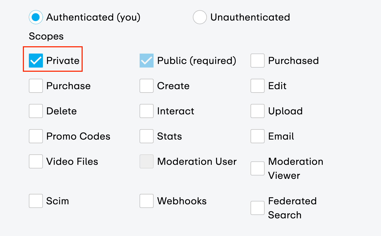The width and height of the screenshot is (381, 236).
Task: Check the Federated Search checkbox
Action: pyautogui.click(x=257, y=208)
